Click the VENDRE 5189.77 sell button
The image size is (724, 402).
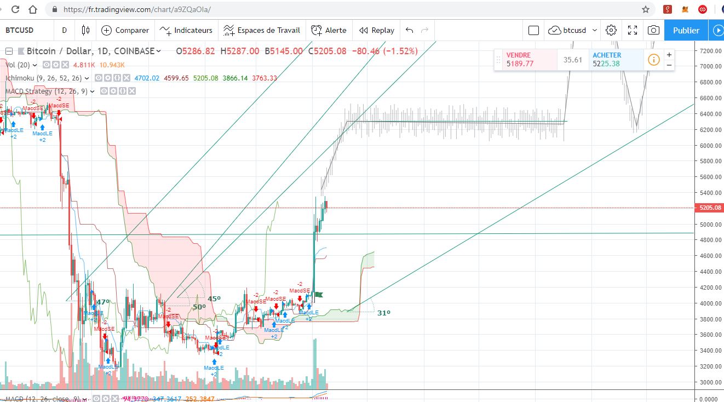(530, 60)
